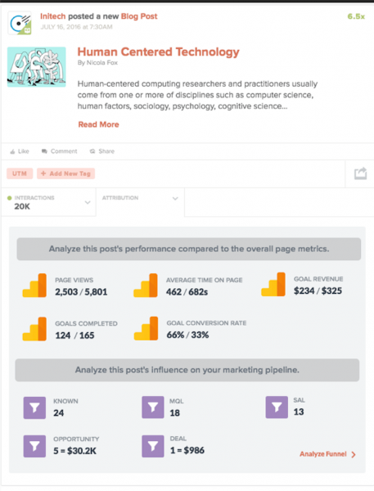Click the Read More link

pyautogui.click(x=99, y=124)
